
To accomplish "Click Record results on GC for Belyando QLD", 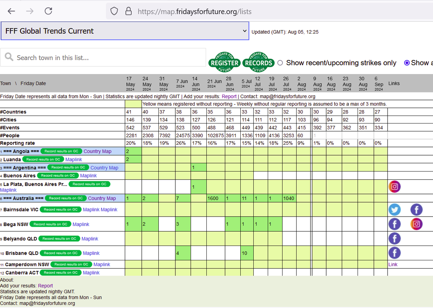I will pos(59,238).
